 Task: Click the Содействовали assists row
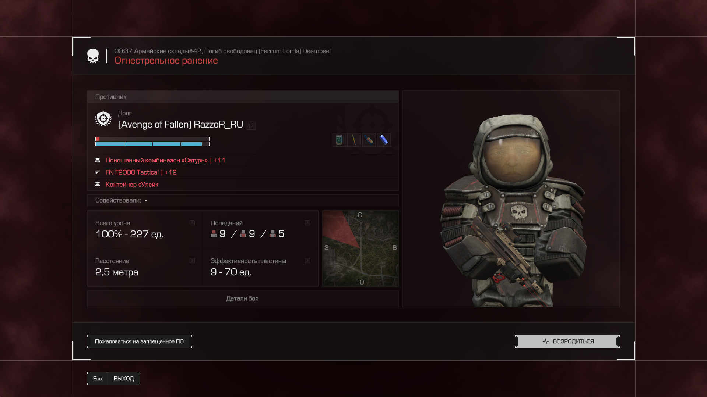(x=243, y=200)
